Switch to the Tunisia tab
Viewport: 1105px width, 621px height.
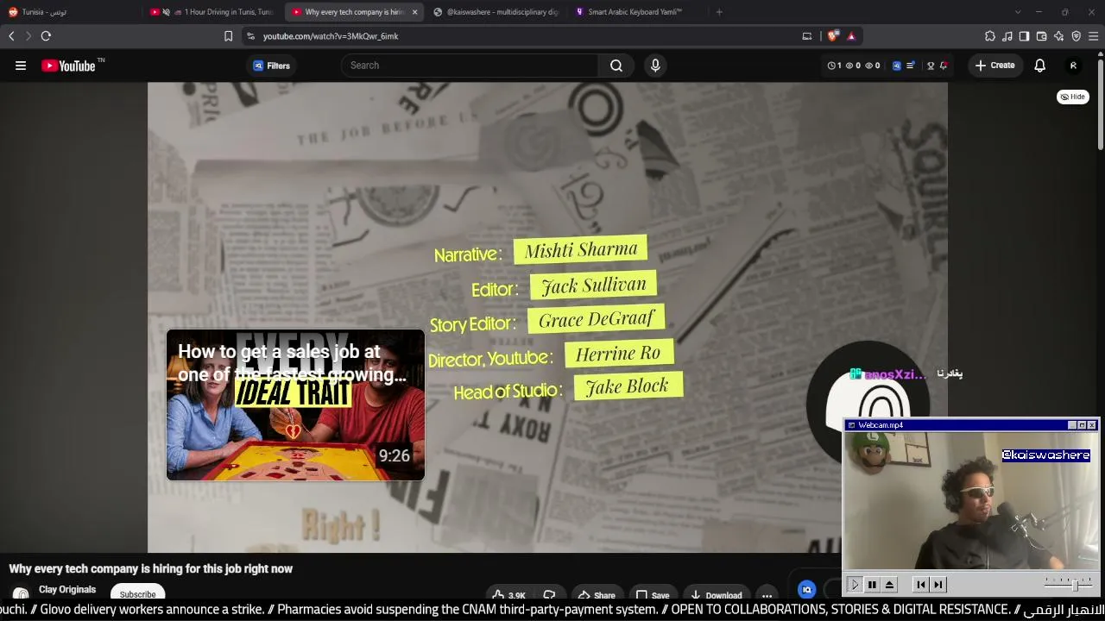tap(71, 12)
